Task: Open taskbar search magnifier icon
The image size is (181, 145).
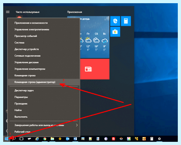Action: tap(14, 139)
